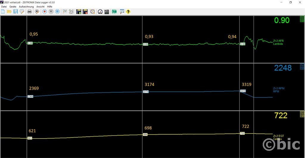This screenshot has width=305, height=158.
Task: Open the Ansicht menu
Action: [x=41, y=6]
